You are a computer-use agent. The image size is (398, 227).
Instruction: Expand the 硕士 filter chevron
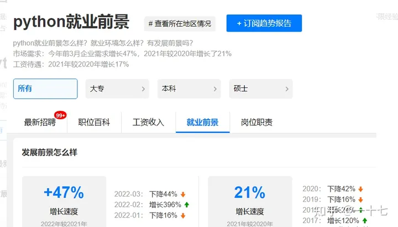(287, 89)
